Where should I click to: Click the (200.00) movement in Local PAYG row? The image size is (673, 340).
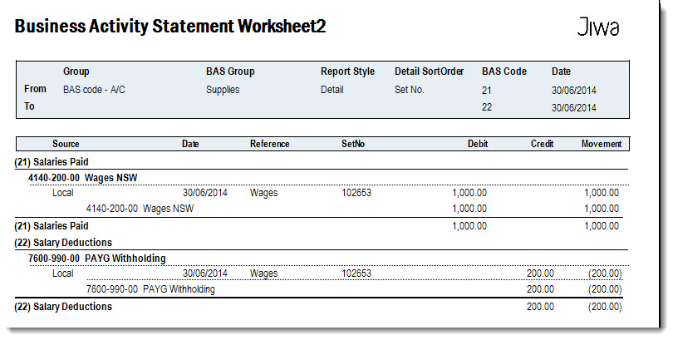(605, 273)
